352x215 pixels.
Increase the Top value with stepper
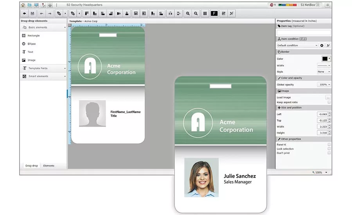click(x=329, y=119)
